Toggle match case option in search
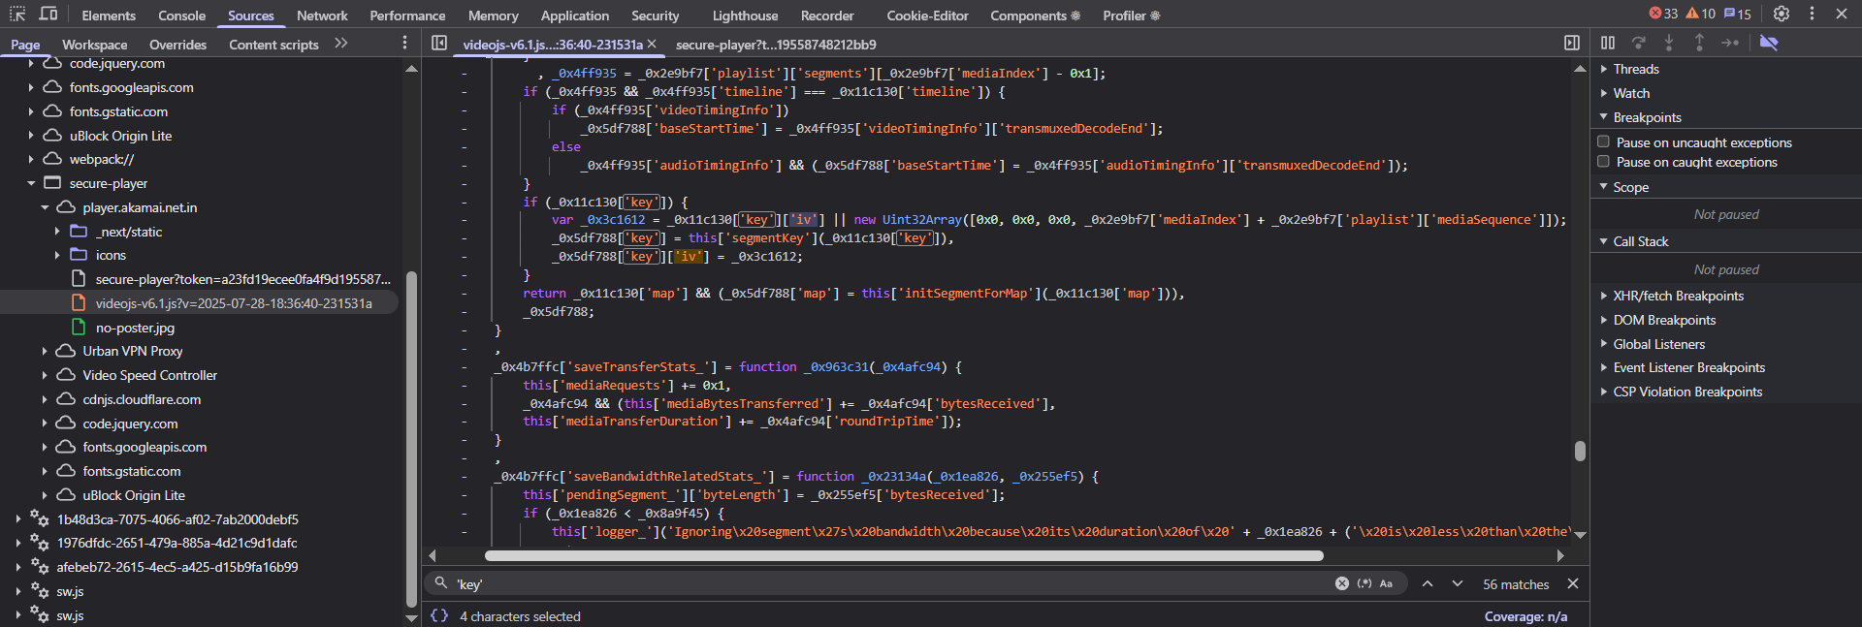The height and width of the screenshot is (627, 1862). point(1386,583)
